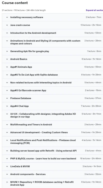Expand the Installing necessary software section chevron
This screenshot has height=188, width=103.
coord(7,17)
